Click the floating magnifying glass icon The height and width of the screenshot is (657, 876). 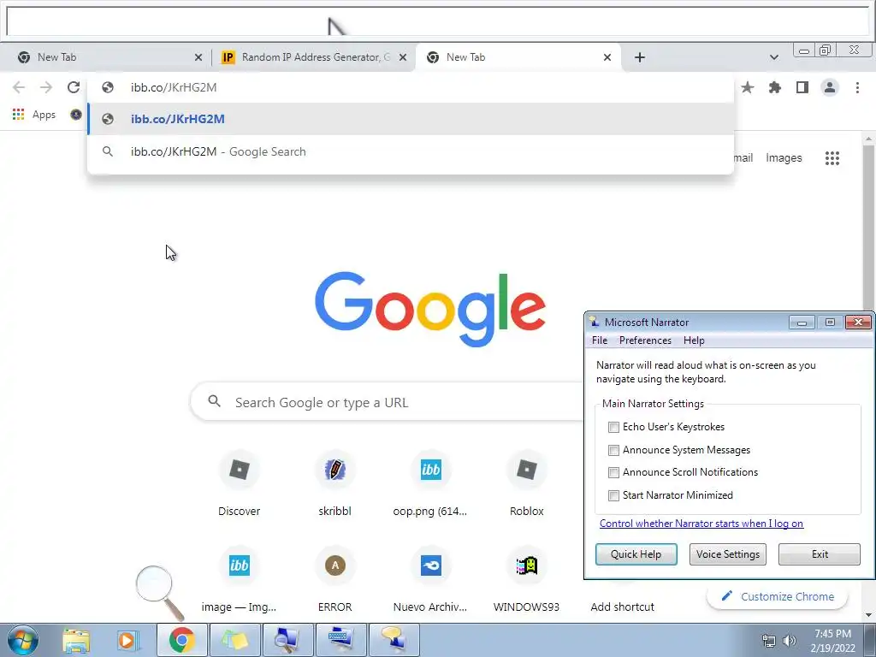(159, 592)
